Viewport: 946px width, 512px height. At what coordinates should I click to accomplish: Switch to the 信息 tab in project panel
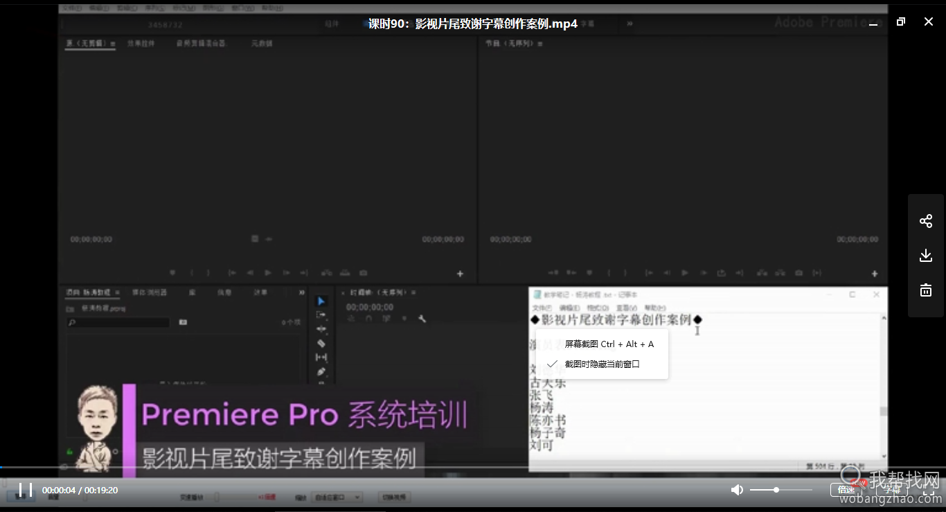click(x=224, y=292)
